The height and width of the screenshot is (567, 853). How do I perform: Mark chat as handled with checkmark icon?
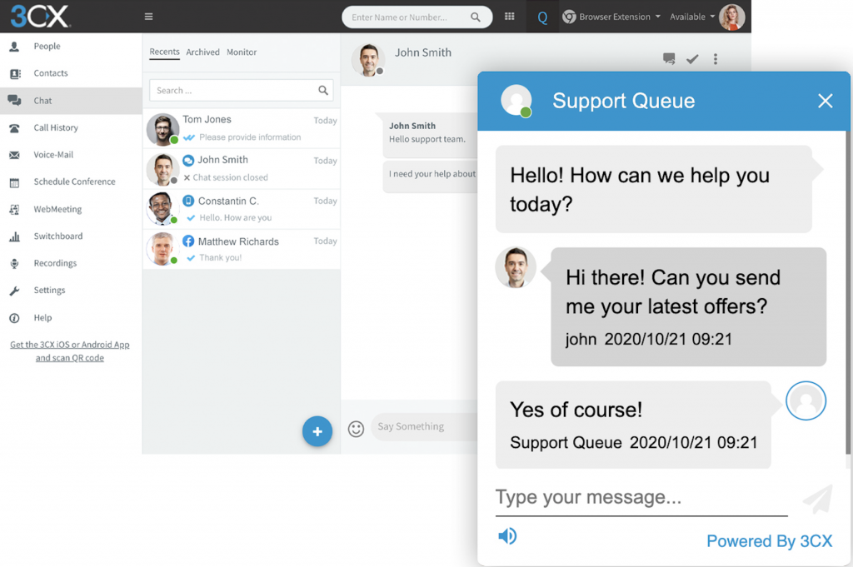pos(692,59)
